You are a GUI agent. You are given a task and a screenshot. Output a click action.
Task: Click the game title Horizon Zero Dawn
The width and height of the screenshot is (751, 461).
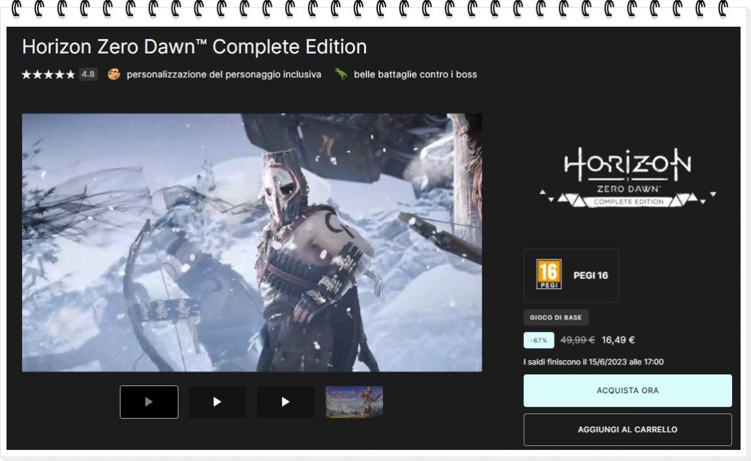point(194,46)
